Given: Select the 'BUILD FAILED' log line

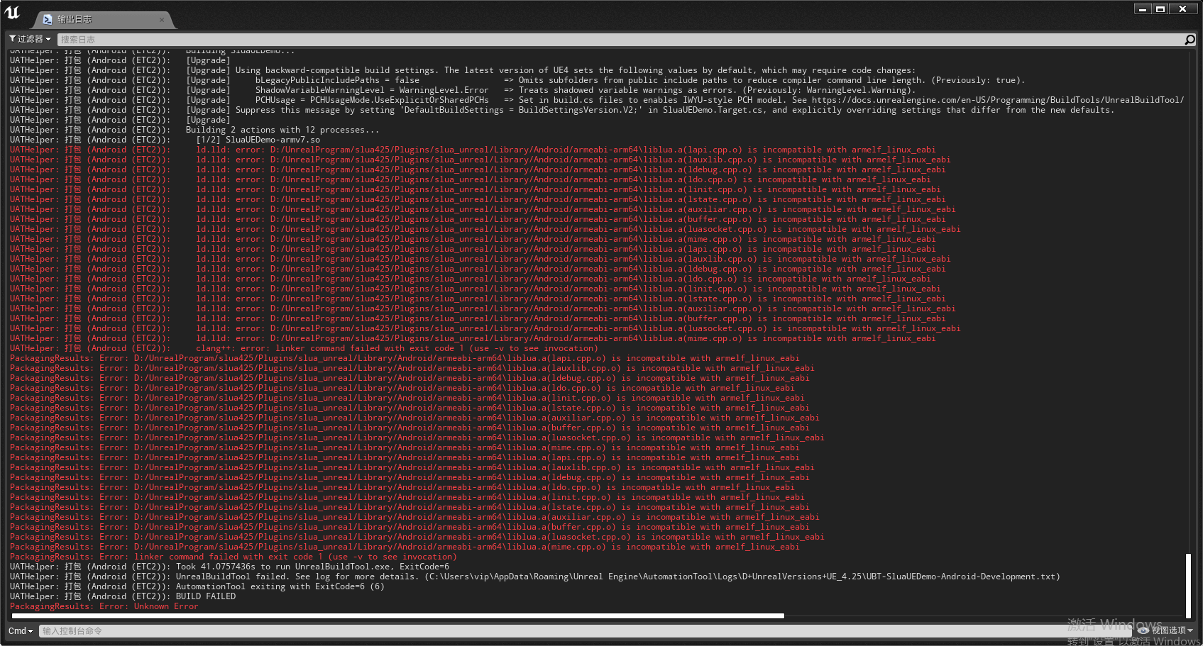Looking at the screenshot, I should coord(123,596).
